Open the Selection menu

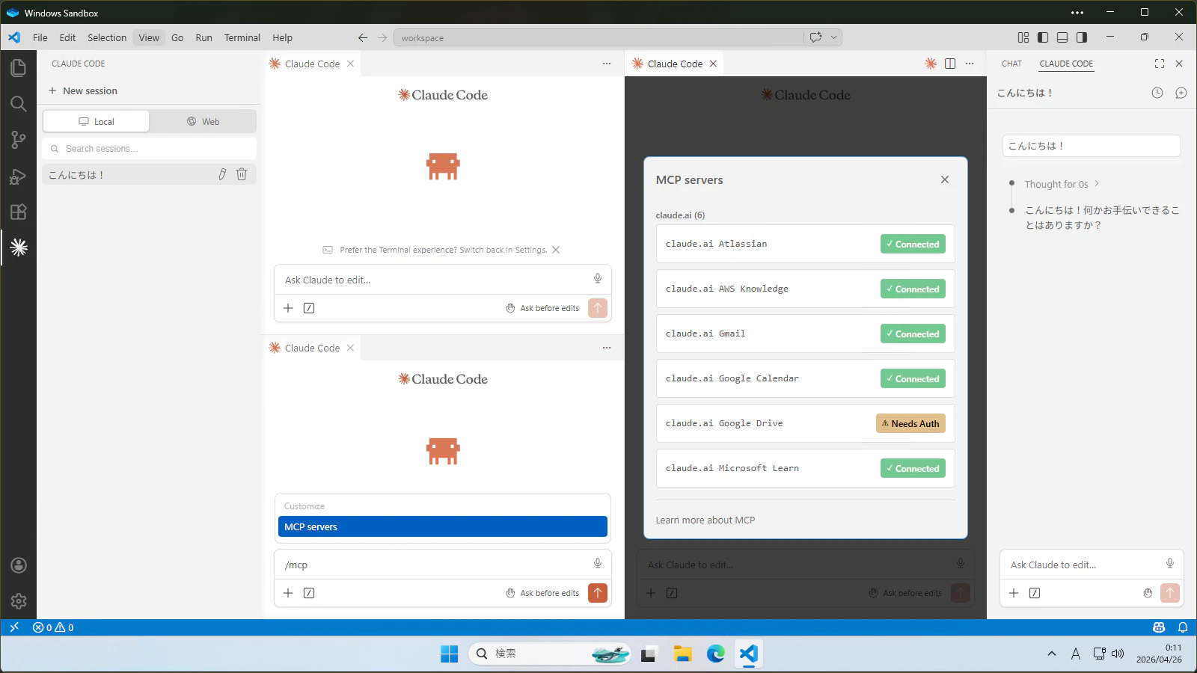107,37
